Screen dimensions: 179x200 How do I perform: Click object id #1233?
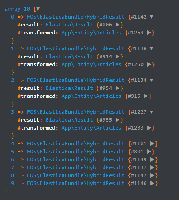pyautogui.click(x=135, y=128)
